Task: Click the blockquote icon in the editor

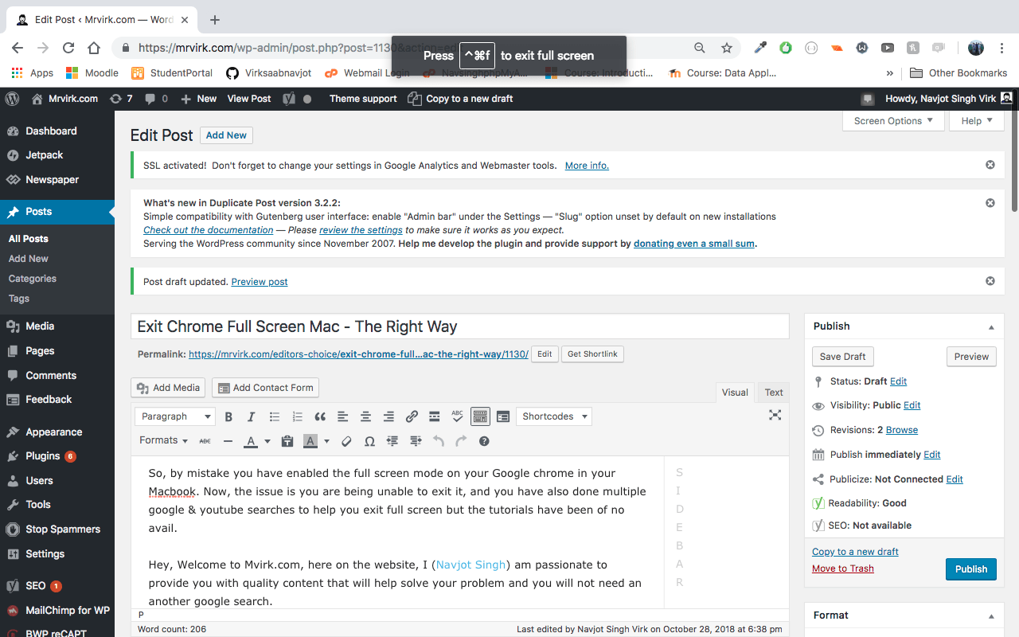Action: pos(320,416)
